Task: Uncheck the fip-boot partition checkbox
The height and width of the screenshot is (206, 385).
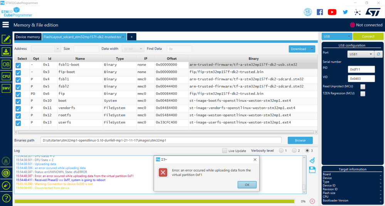Action: click(x=18, y=73)
